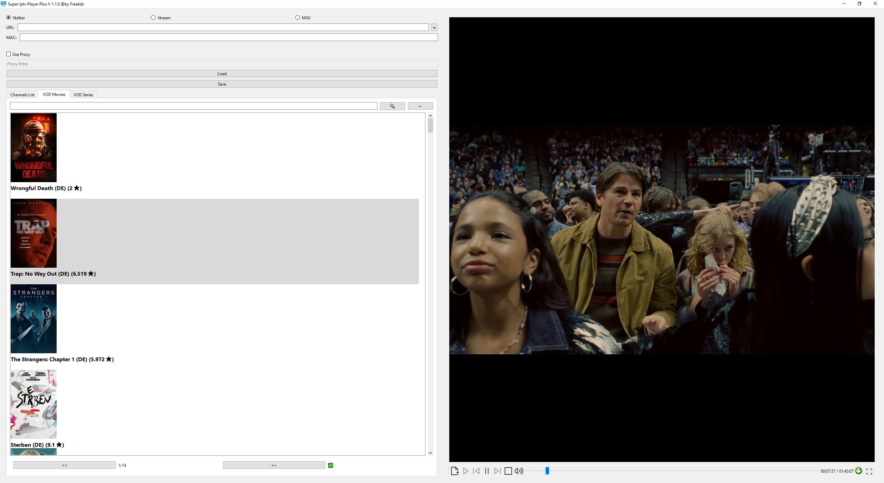Select The Strangers: Chapter 1 (DE) title
The width and height of the screenshot is (884, 483).
pos(62,359)
